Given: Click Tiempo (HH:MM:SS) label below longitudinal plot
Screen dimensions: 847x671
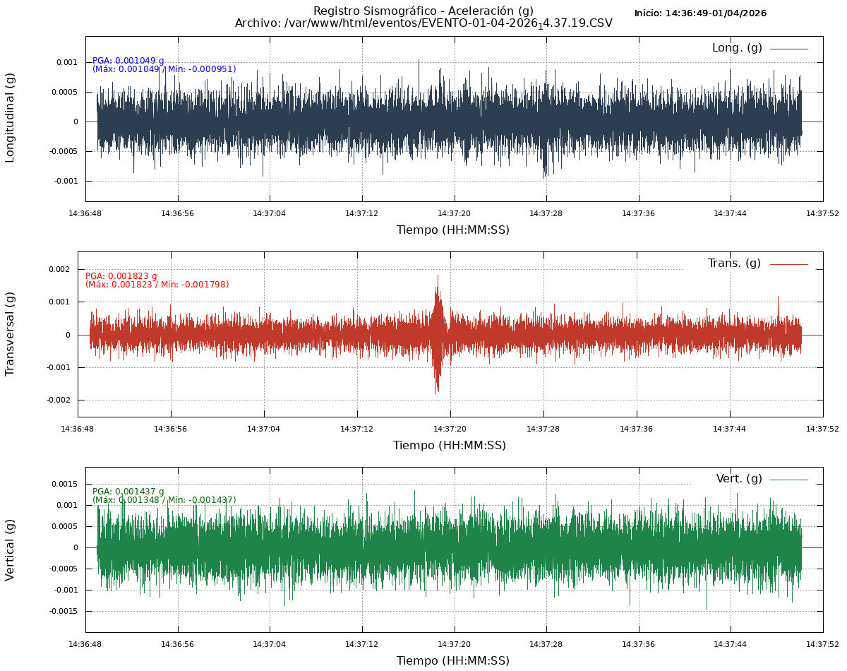Looking at the screenshot, I should (452, 230).
